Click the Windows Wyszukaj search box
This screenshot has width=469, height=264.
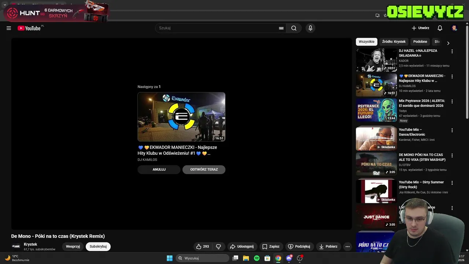point(203,258)
